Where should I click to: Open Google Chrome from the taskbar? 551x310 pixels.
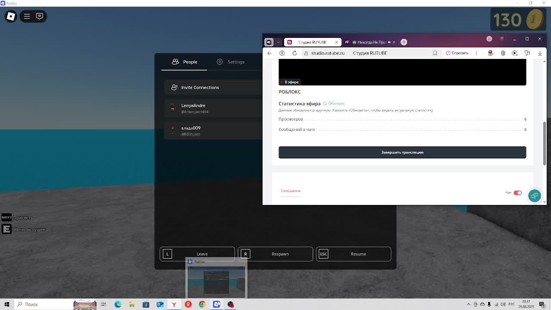point(202,304)
